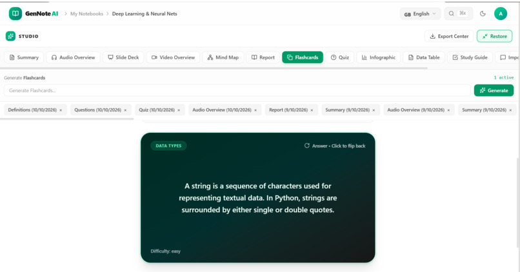This screenshot has height=272, width=520.
Task: Click the horizontal scrollbar under the tabs
Action: 214,68
